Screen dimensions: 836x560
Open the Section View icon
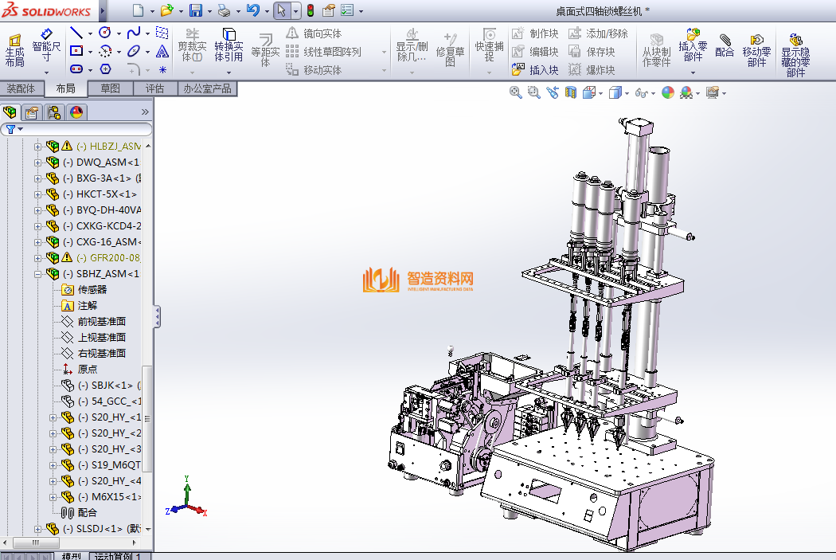pyautogui.click(x=570, y=92)
